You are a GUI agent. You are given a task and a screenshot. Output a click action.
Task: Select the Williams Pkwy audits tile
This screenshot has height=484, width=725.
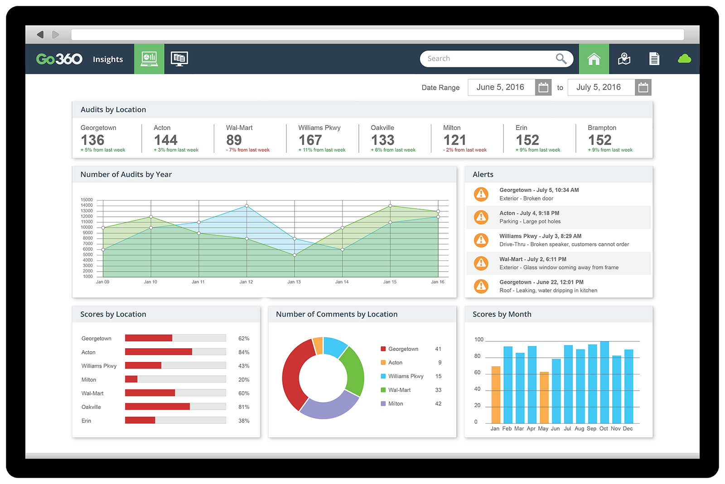322,139
